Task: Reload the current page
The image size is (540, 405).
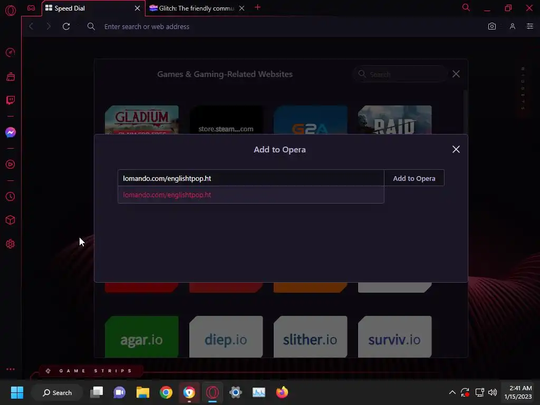Action: [66, 26]
